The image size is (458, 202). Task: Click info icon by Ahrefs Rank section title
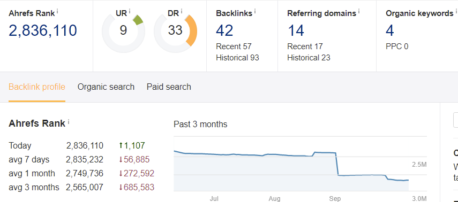click(69, 121)
